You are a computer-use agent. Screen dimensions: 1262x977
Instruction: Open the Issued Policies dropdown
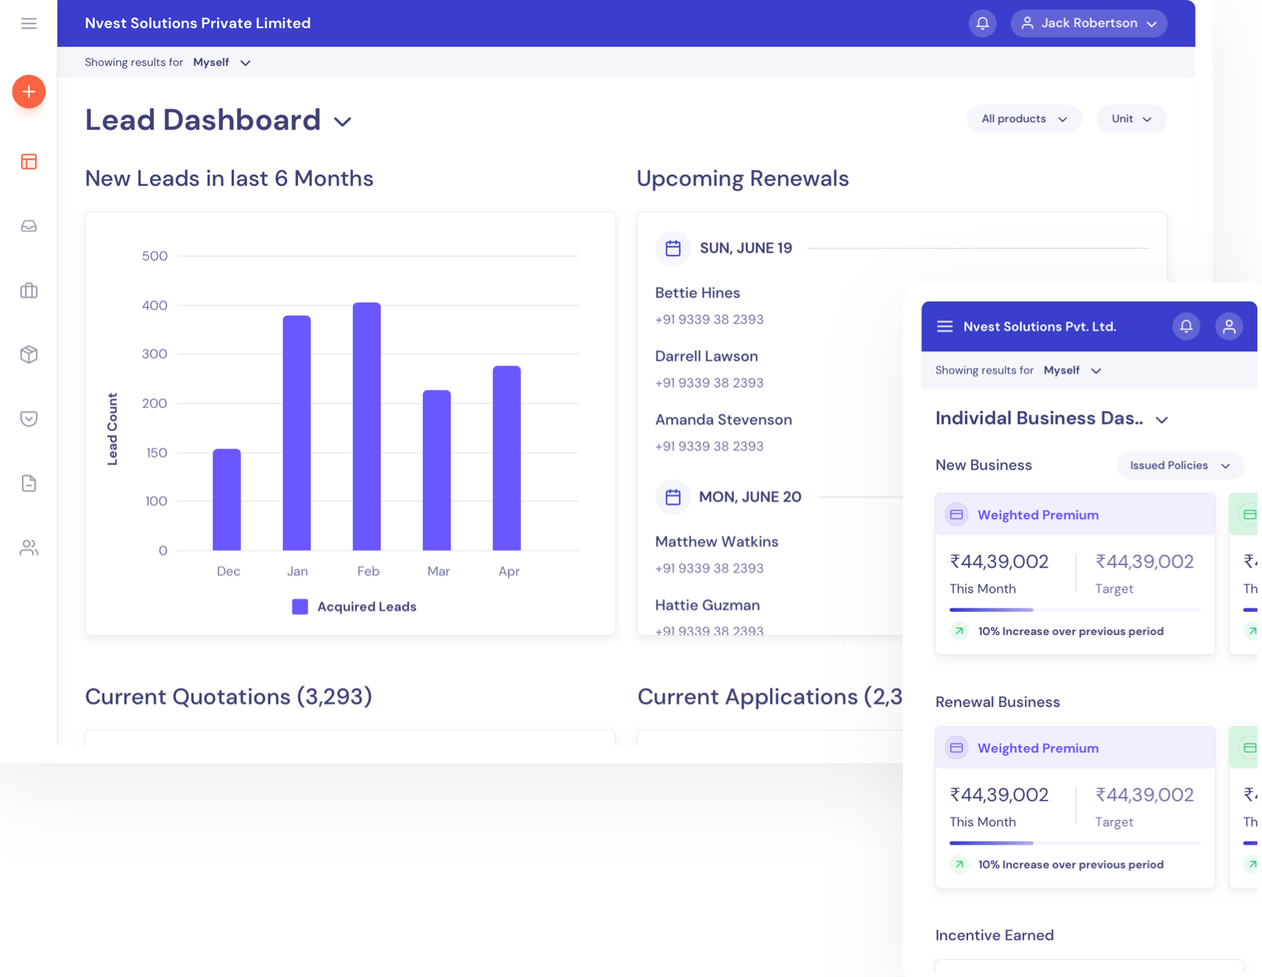[x=1179, y=466]
